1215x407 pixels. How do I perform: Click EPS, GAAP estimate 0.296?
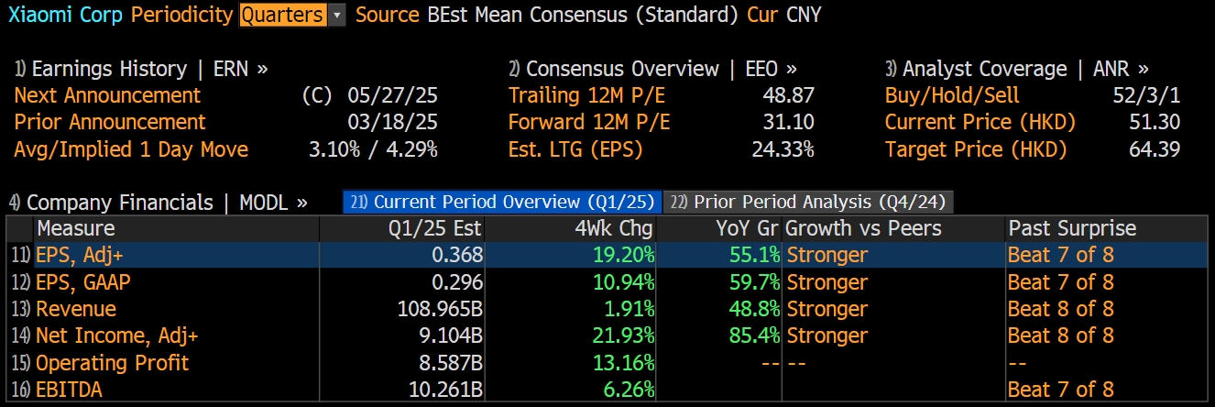[x=457, y=281]
